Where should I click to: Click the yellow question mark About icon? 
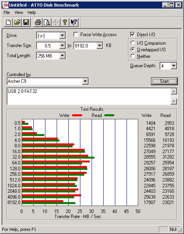(65, 23)
